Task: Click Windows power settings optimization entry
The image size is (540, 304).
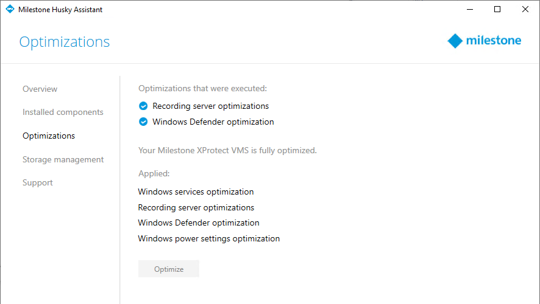Action: [x=208, y=238]
